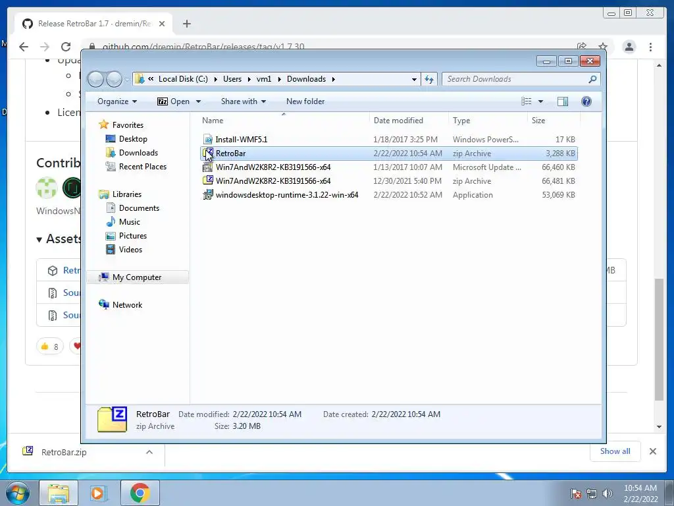This screenshot has height=506, width=674.
Task: Collapse the Assets section triangle
Action: 39,240
